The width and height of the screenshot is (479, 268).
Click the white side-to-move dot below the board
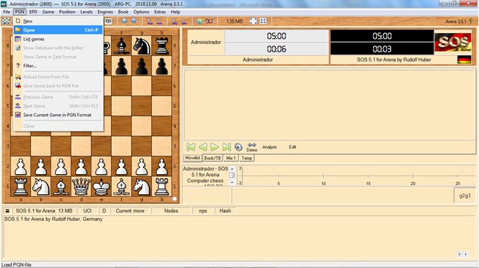[175, 199]
